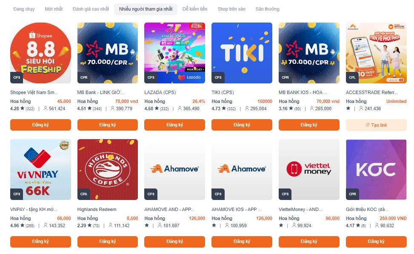414x254 pixels.
Task: Open the Ví VNPAY 66K campaign image
Action: 40,169
